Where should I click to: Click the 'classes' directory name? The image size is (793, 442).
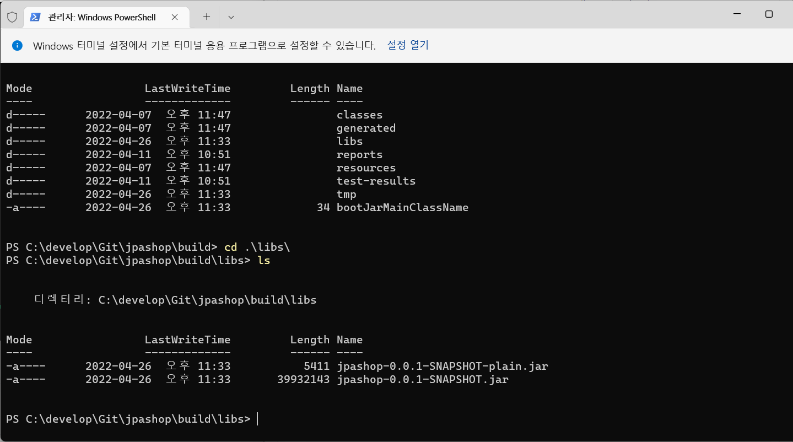tap(359, 115)
